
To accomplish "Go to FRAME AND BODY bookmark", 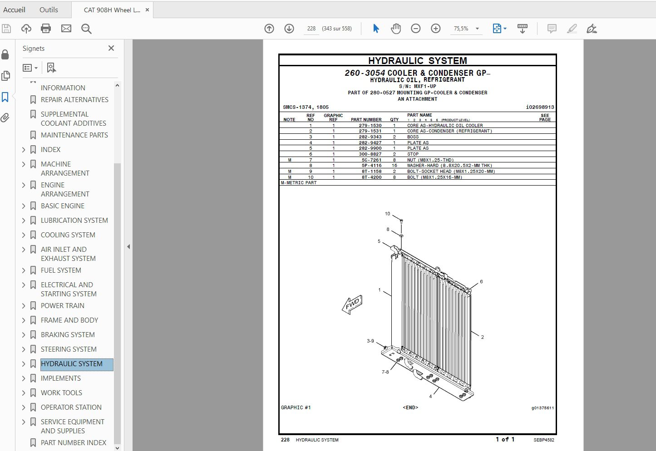I will pyautogui.click(x=69, y=320).
